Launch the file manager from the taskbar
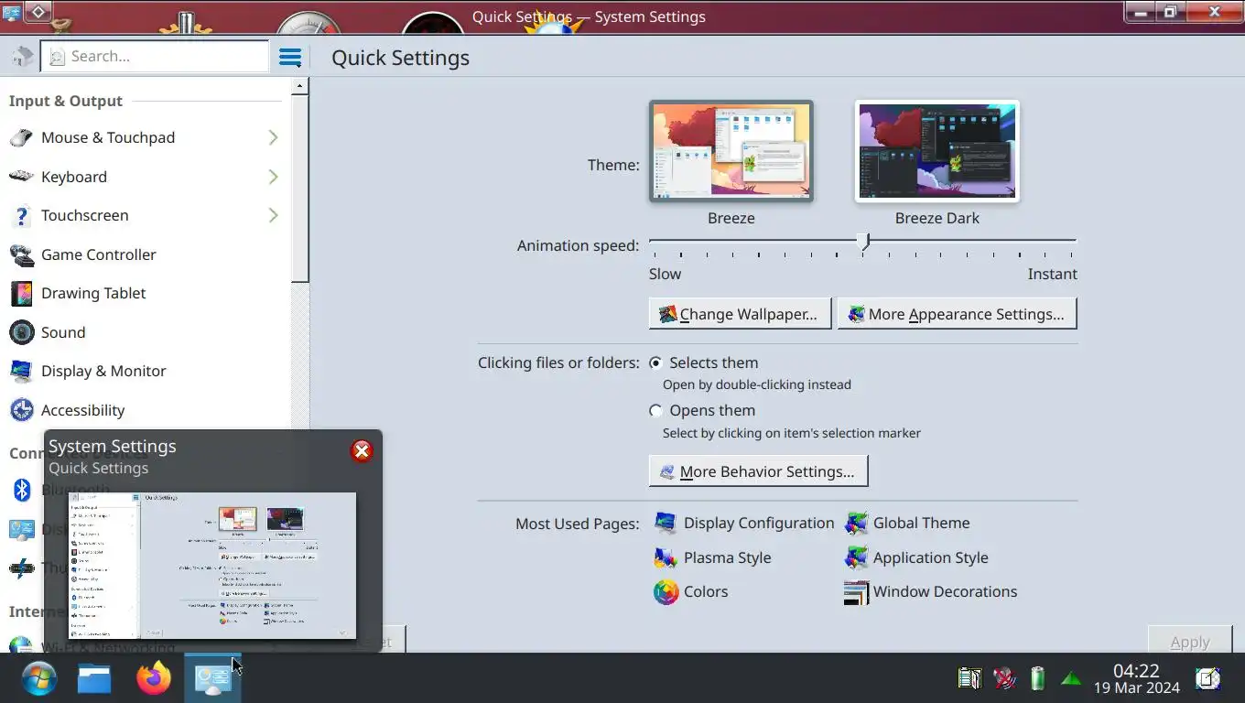Viewport: 1245px width, 703px height. coord(94,678)
